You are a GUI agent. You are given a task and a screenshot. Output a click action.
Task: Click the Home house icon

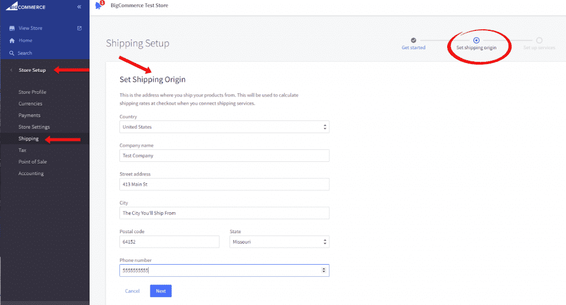coord(12,41)
